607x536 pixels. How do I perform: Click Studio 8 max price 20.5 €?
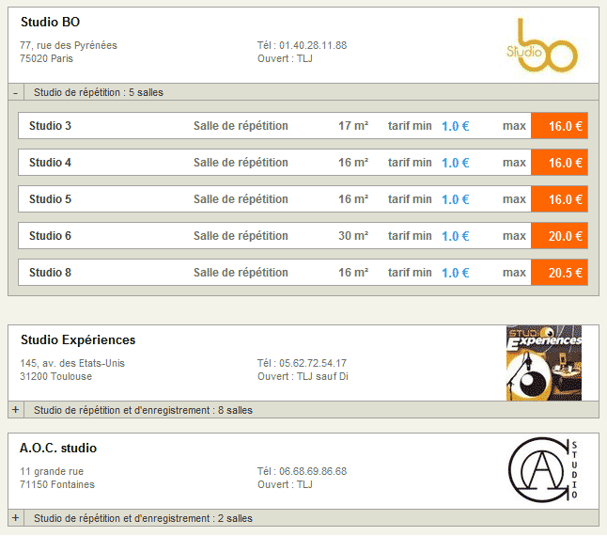pos(559,273)
